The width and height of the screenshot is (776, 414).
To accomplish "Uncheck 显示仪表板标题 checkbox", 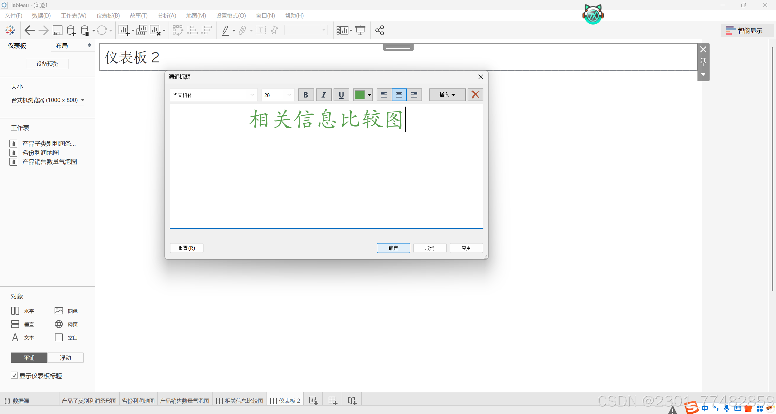I will [14, 376].
